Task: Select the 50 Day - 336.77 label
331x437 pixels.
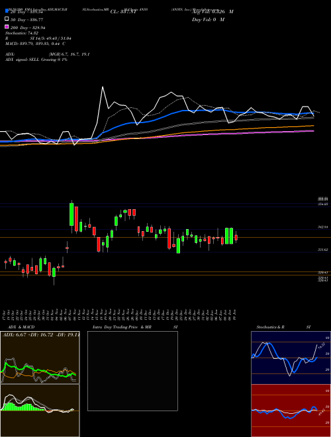Action: pos(26,20)
